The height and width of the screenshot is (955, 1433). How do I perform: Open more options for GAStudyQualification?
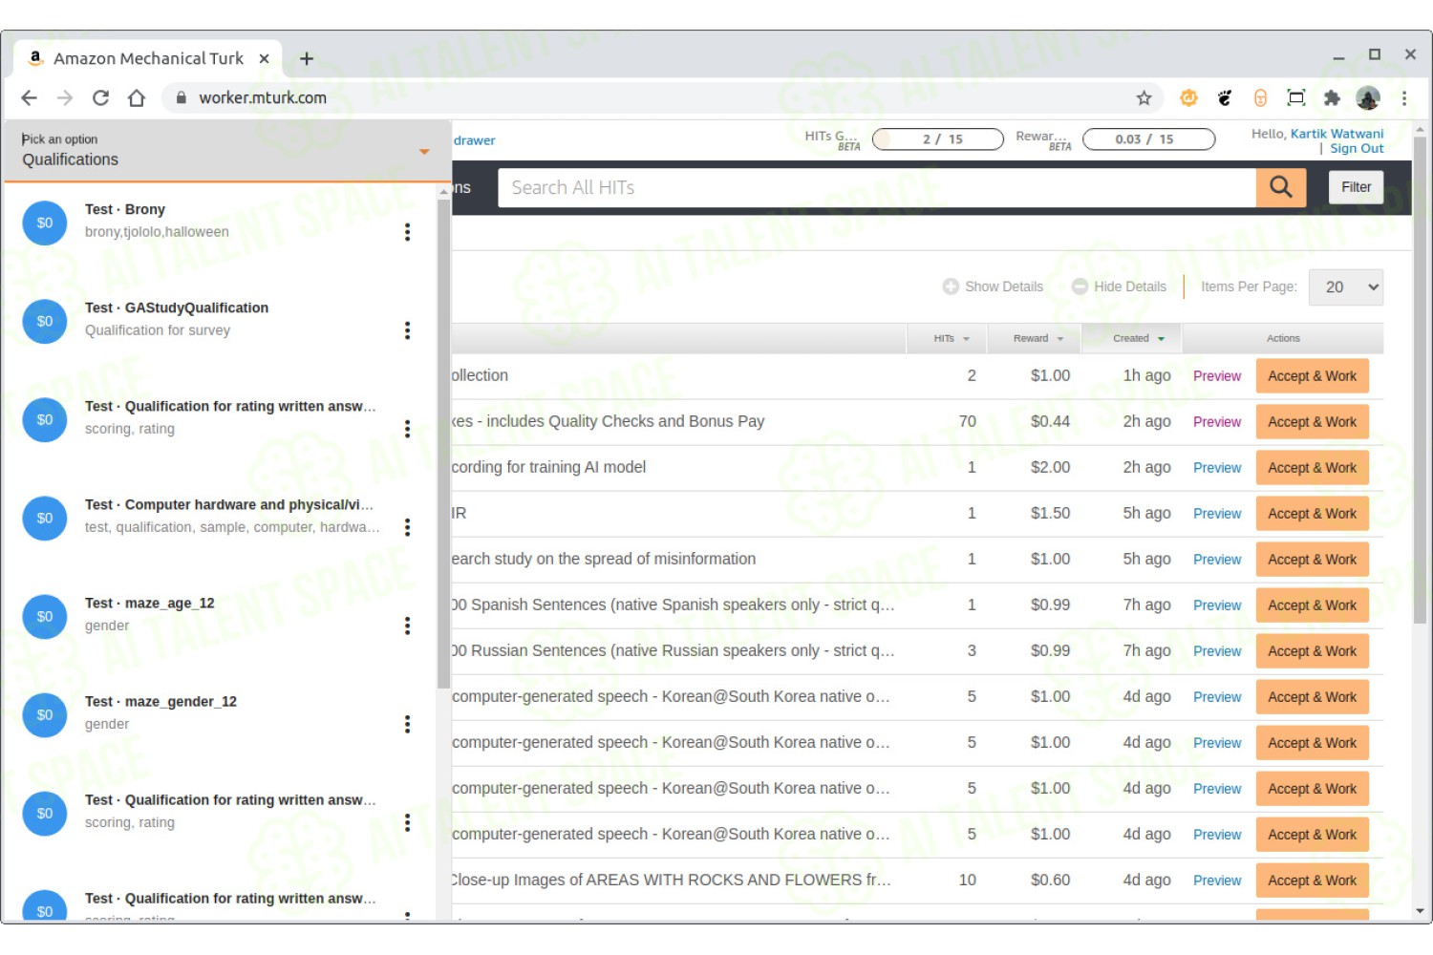click(x=407, y=330)
